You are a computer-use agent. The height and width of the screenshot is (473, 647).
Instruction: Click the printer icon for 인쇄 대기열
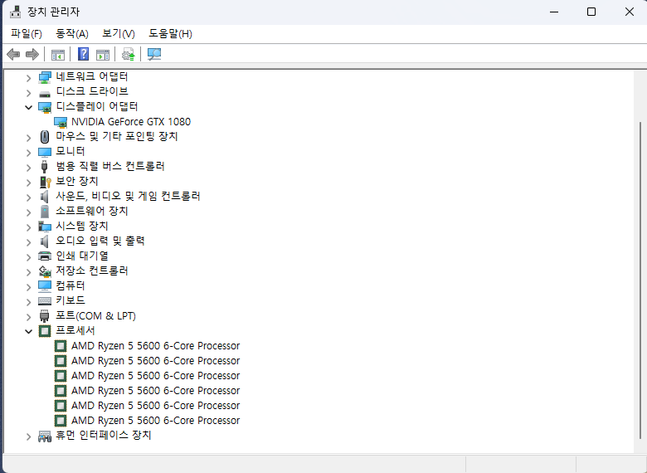pos(45,256)
